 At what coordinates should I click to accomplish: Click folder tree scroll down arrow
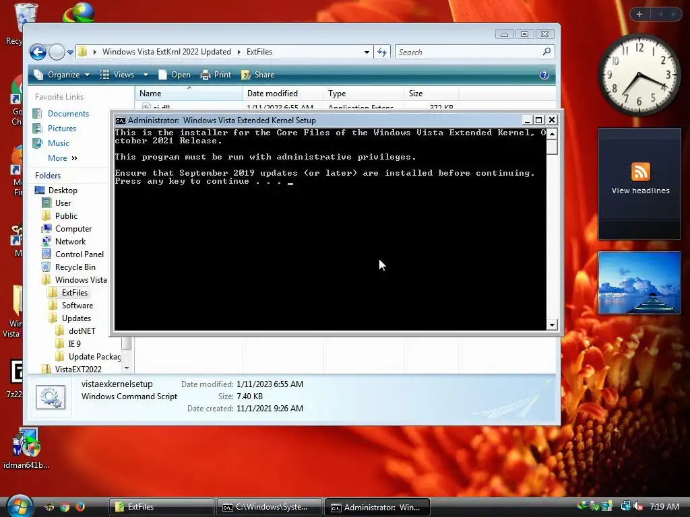coord(127,368)
